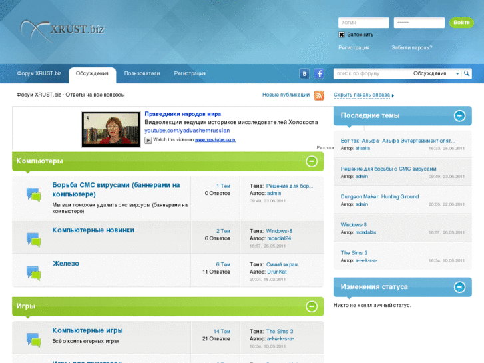The height and width of the screenshot is (363, 484).
Task: Open recent topic Вот так! Альфа- Альфа
Action: (398, 141)
